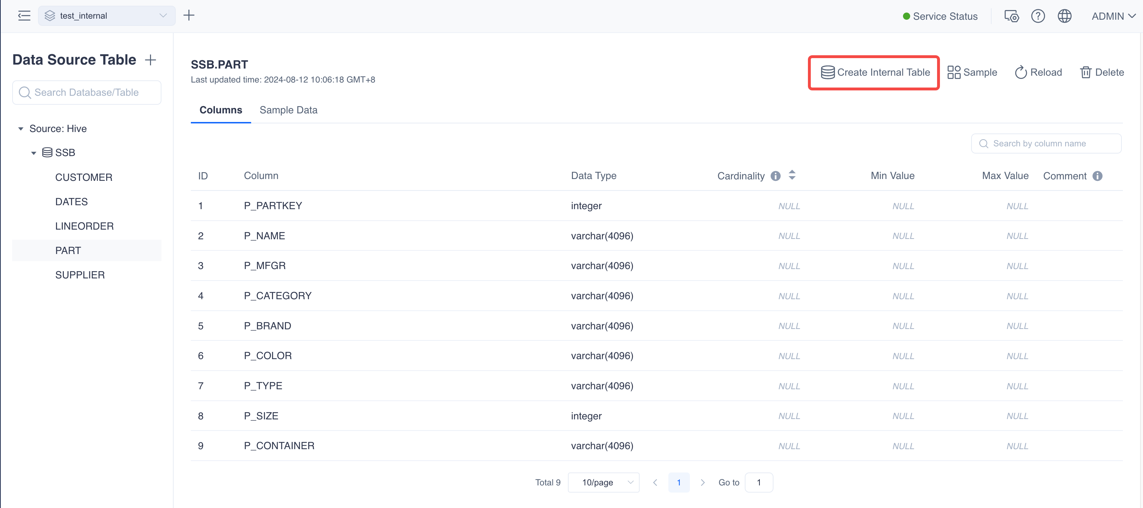The width and height of the screenshot is (1143, 508).
Task: Click the Comment info icon
Action: [x=1097, y=176]
